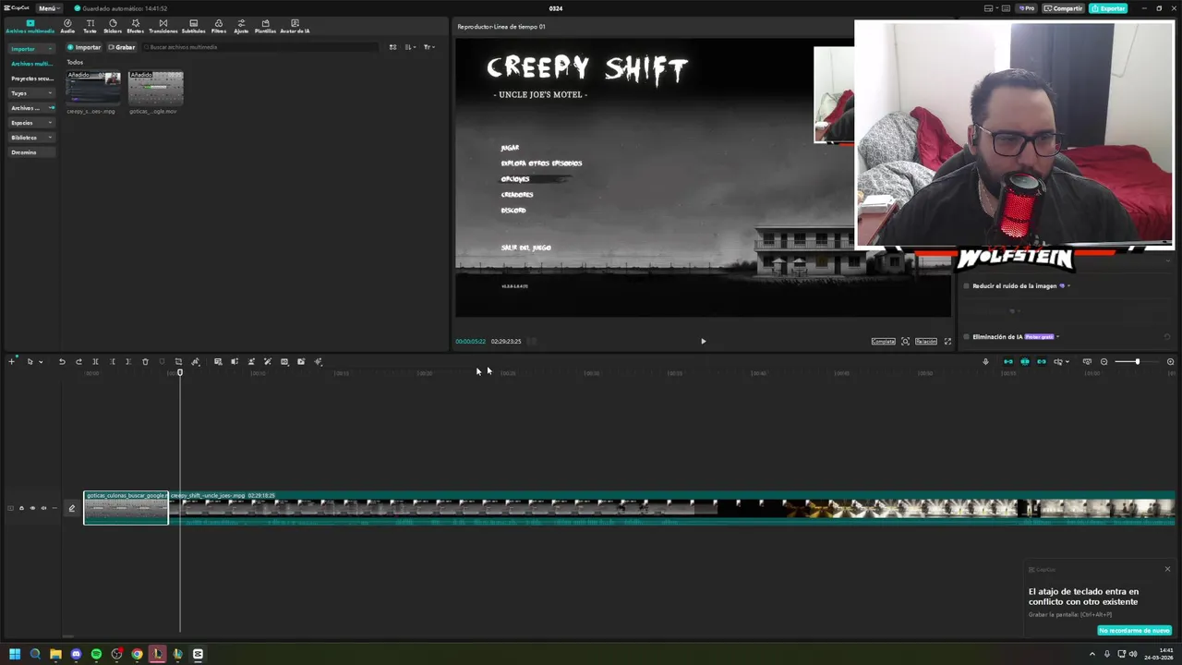Click the preview zoom-to-fit icon
1182x665 pixels.
(x=905, y=342)
